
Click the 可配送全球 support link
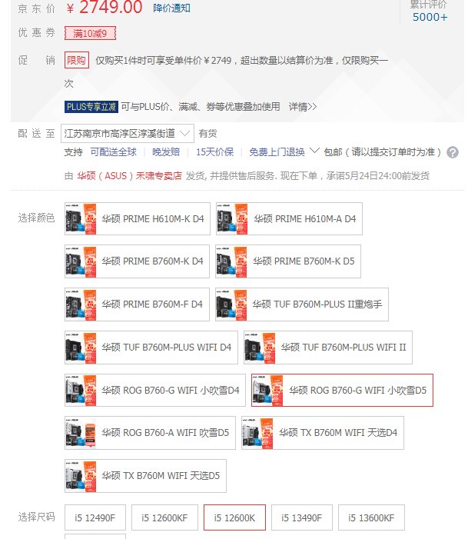tap(114, 152)
